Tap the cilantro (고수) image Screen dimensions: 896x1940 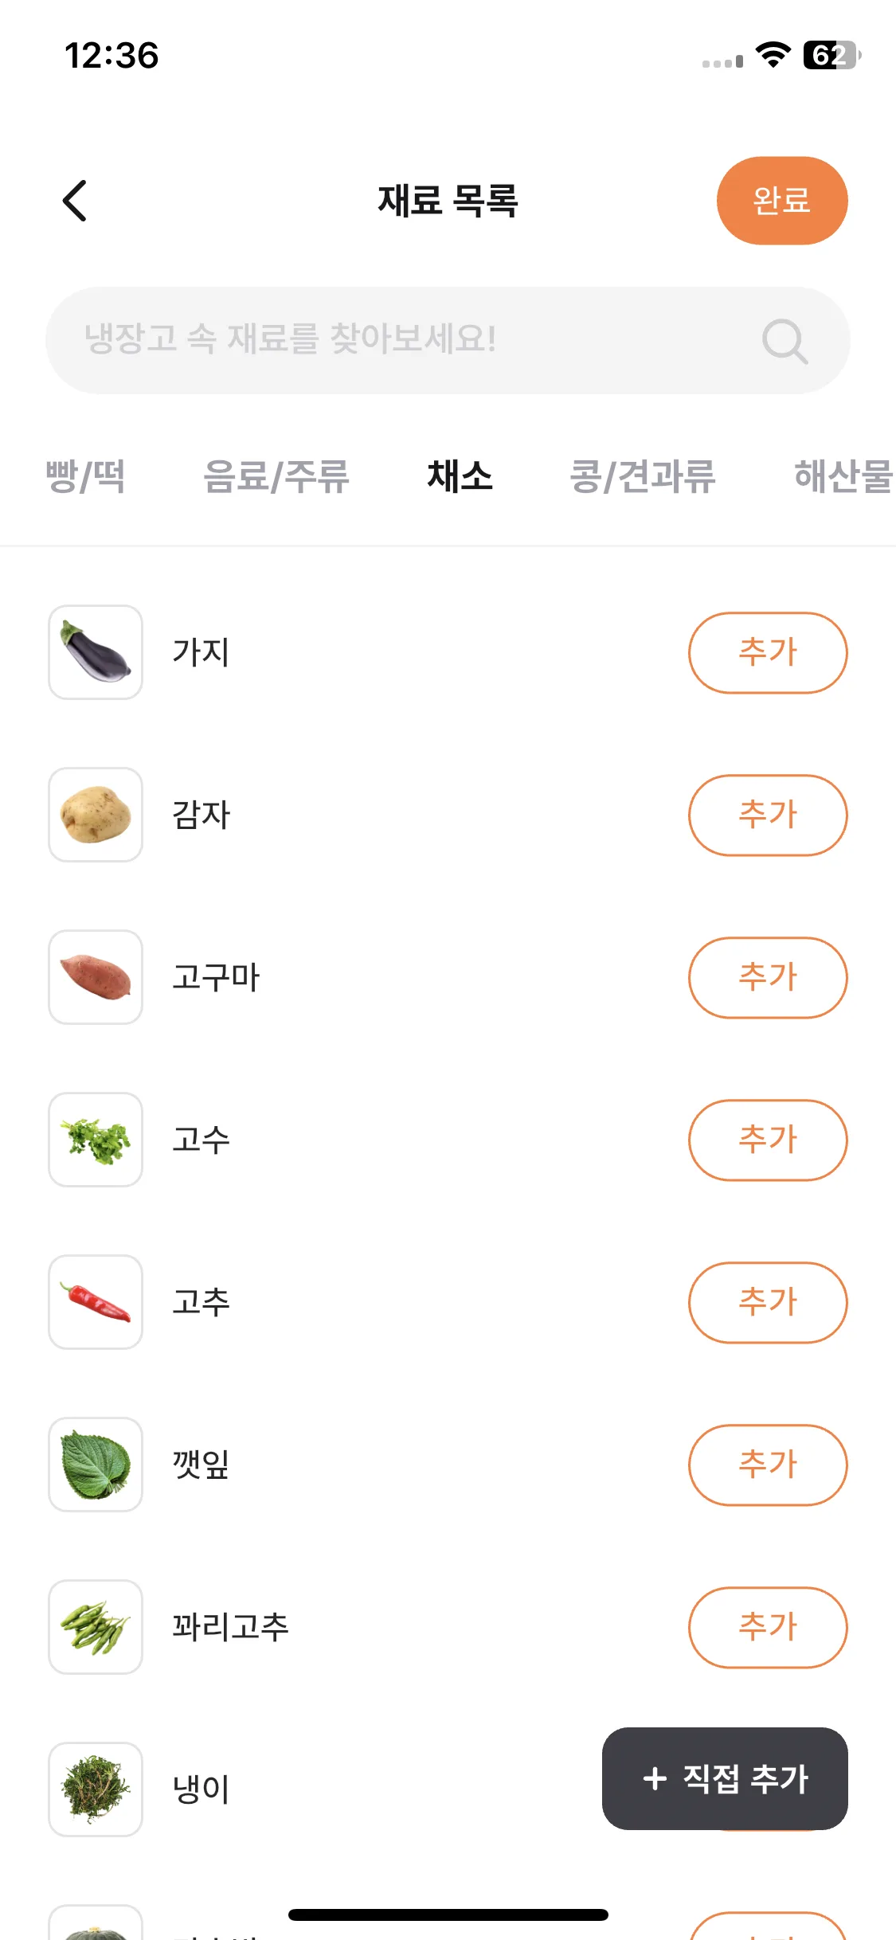[x=96, y=1140]
